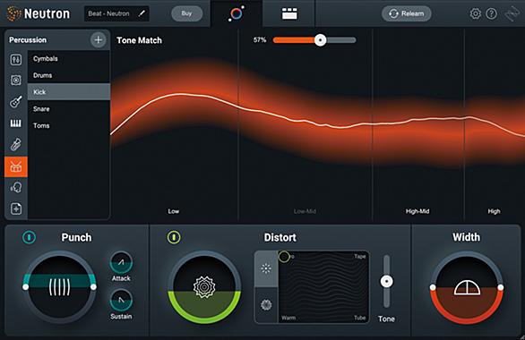Select the lower distortion mode icon
This screenshot has width=525, height=340.
point(266,305)
